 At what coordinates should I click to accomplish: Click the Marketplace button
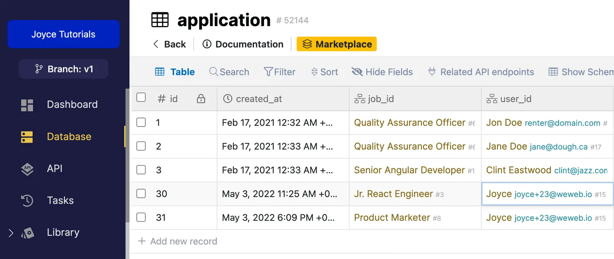pyautogui.click(x=337, y=44)
